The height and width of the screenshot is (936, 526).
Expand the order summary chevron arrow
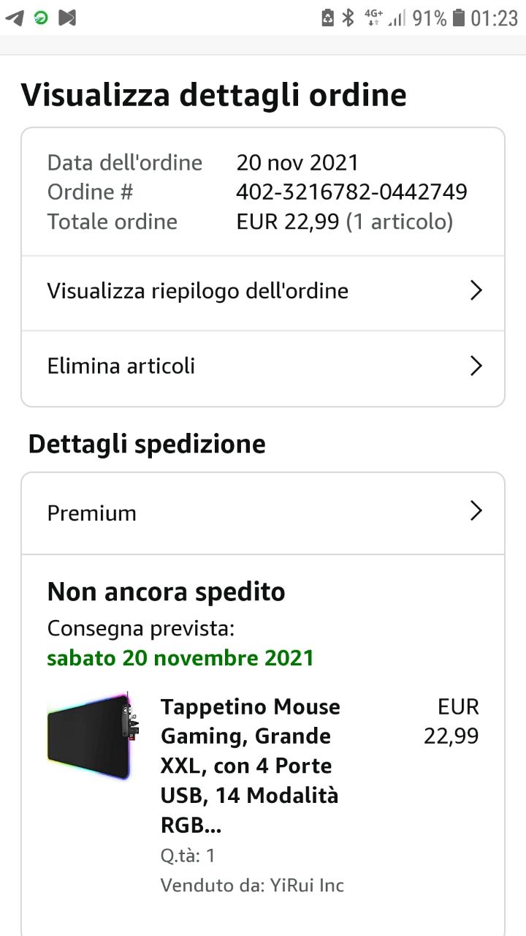(476, 291)
